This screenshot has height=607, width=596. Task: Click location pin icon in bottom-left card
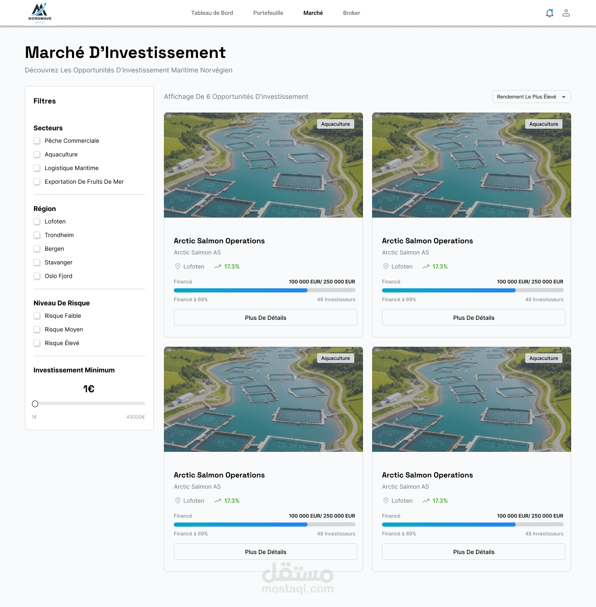(178, 501)
